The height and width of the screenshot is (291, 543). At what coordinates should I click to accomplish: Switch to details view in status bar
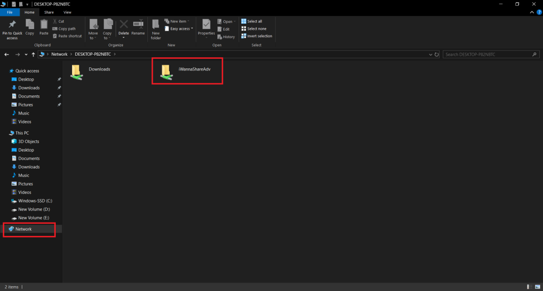[x=530, y=287]
